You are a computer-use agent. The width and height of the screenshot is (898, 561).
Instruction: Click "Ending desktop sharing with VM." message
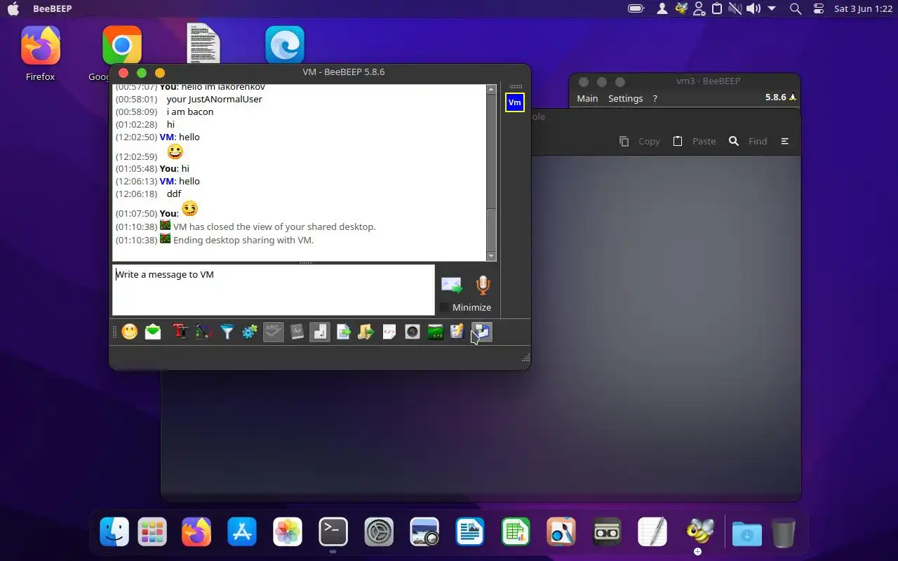click(243, 240)
